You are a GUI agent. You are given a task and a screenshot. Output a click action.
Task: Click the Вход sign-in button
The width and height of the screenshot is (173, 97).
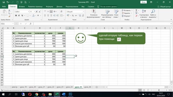coord(144,2)
